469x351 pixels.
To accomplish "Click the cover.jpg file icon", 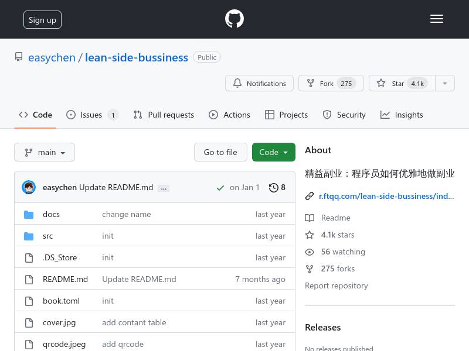I will point(29,323).
